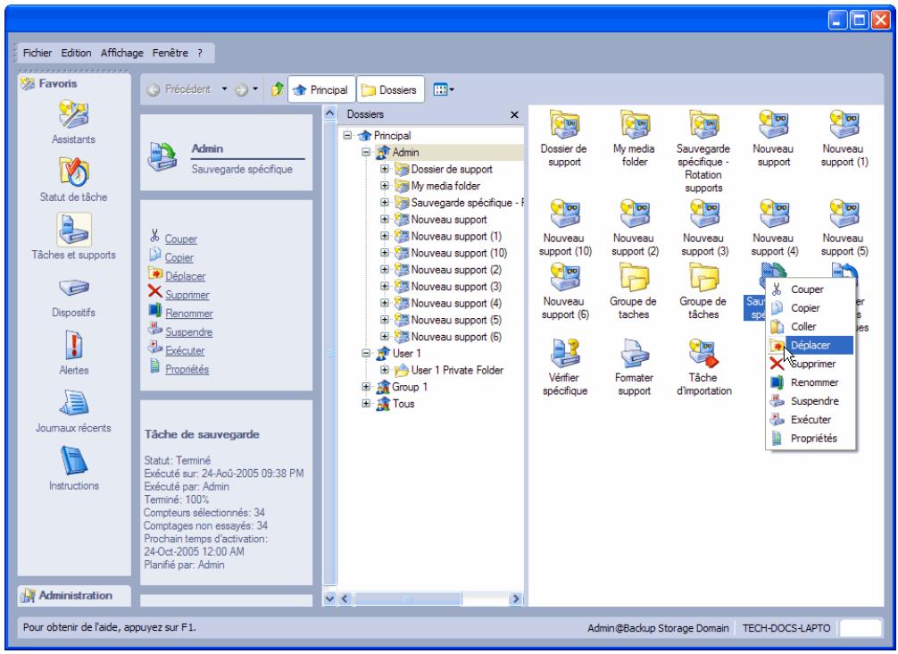Open the Fichier menu
The height and width of the screenshot is (654, 898).
(x=37, y=53)
